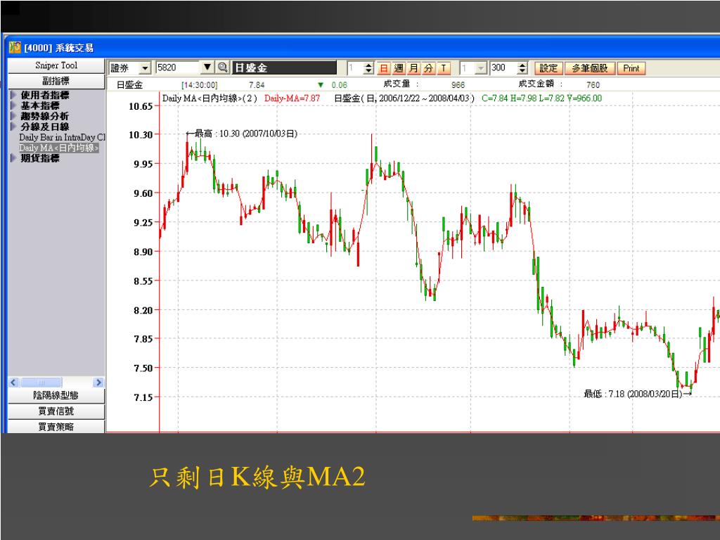Click the period multiplier stepper beside 日
Viewport: 720px width, 540px height.
pos(368,68)
